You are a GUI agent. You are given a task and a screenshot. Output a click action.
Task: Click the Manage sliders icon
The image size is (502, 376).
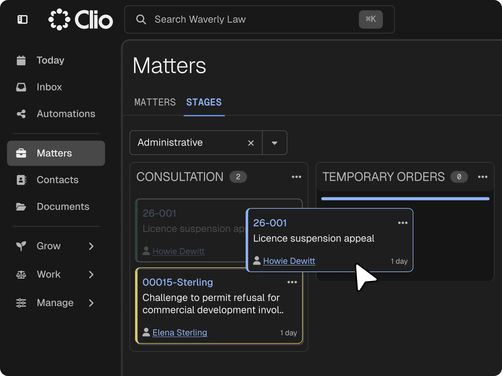point(21,303)
